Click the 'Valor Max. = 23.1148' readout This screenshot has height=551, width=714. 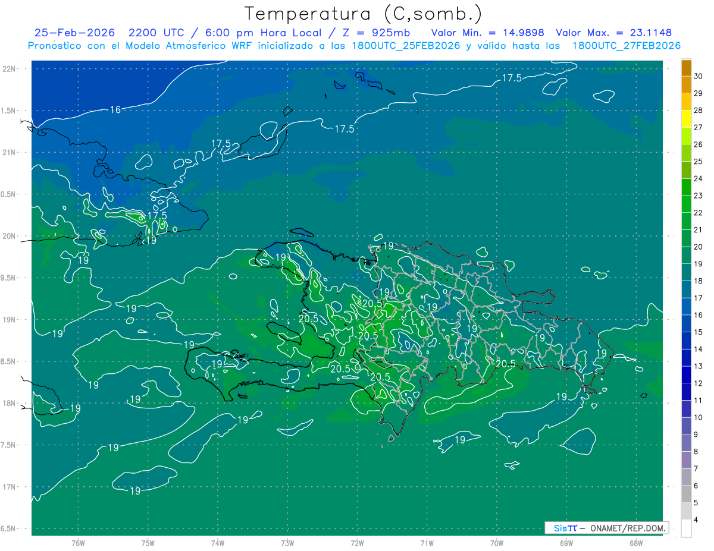(x=613, y=33)
